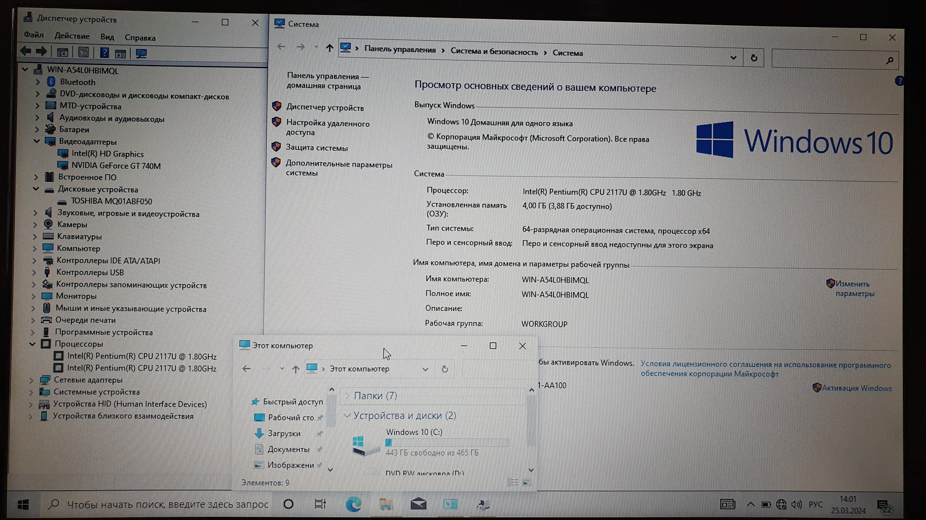Open Microsoft Edge from the taskbar

353,504
